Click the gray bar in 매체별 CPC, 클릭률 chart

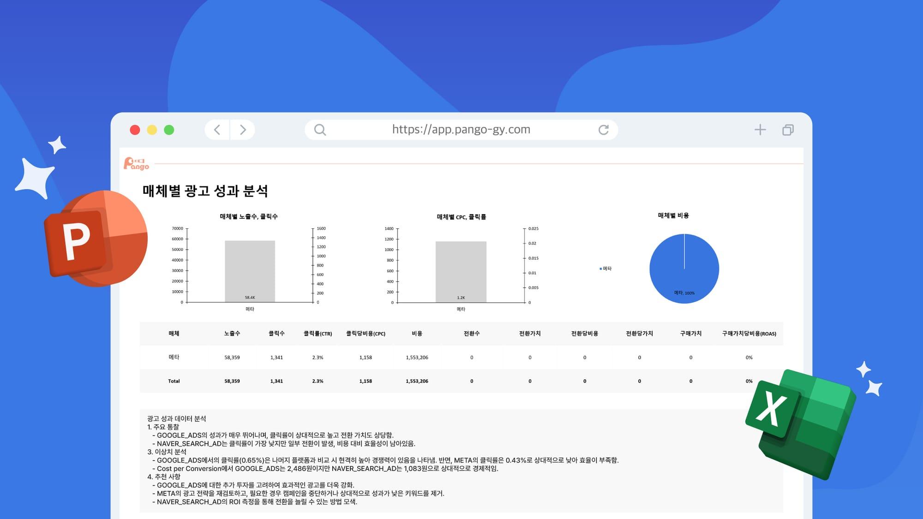click(461, 272)
